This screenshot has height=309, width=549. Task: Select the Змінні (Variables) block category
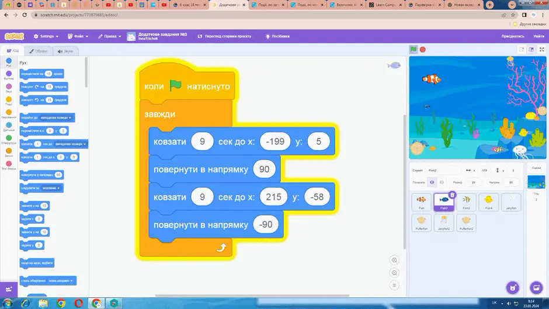tap(9, 152)
